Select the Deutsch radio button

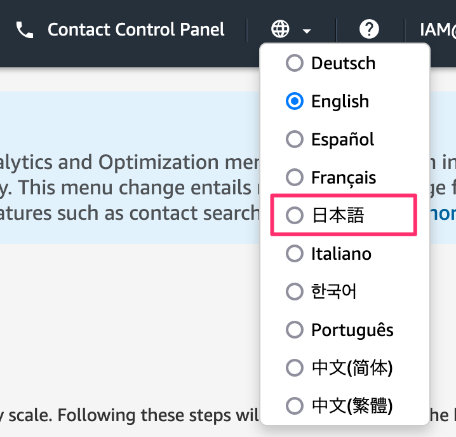coord(295,64)
